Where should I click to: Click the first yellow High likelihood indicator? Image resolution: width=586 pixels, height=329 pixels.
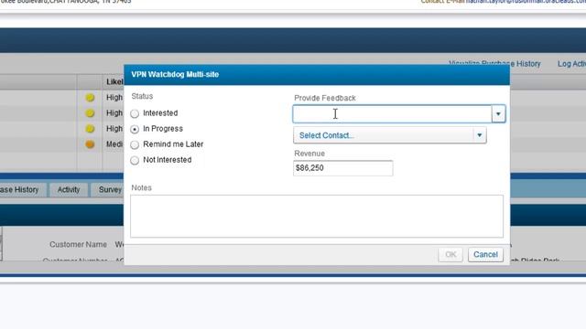pyautogui.click(x=90, y=98)
